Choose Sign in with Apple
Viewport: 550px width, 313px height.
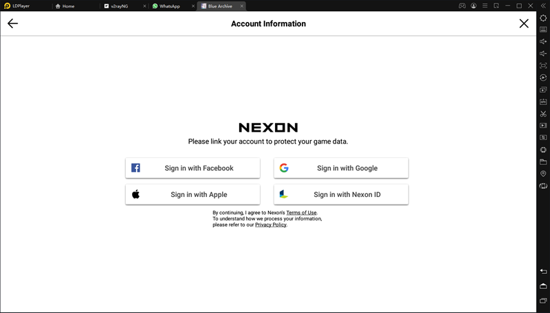[192, 195]
